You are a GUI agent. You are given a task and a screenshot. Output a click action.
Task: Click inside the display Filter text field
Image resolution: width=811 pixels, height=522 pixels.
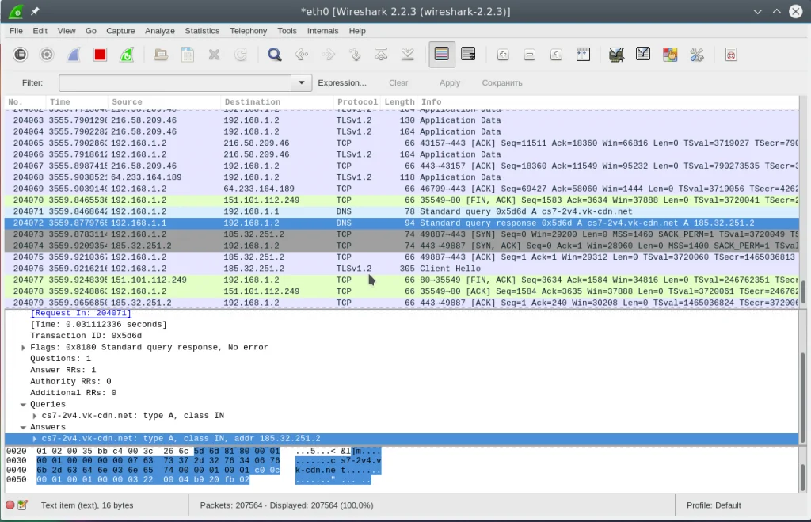pyautogui.click(x=174, y=82)
